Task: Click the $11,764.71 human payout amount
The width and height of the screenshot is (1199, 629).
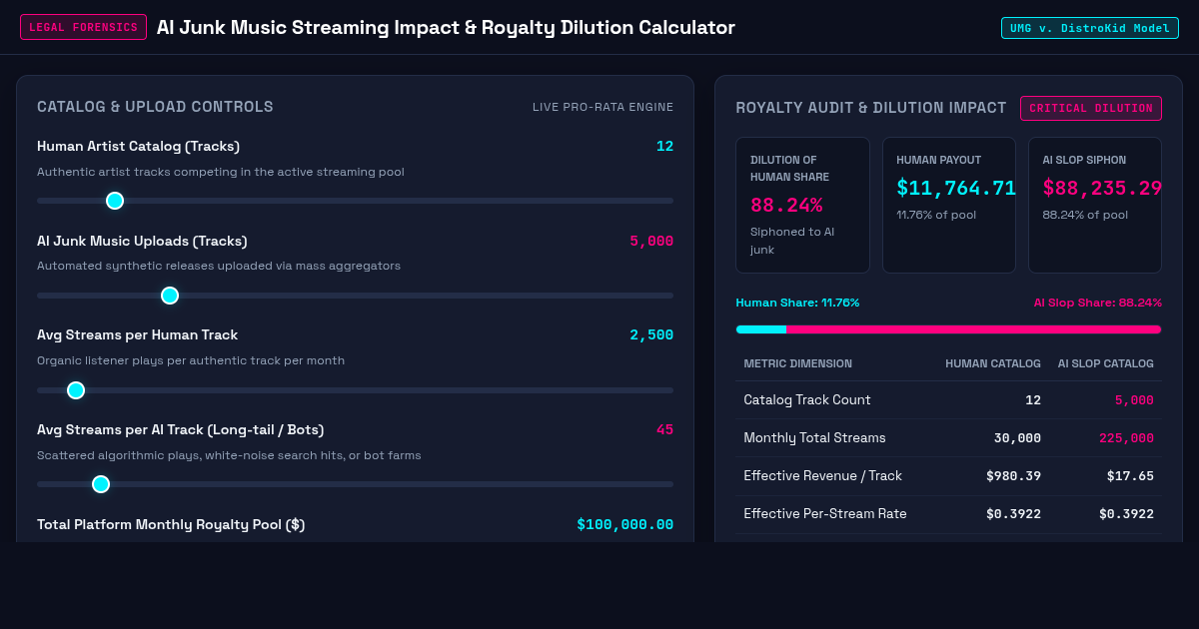Action: 956,188
